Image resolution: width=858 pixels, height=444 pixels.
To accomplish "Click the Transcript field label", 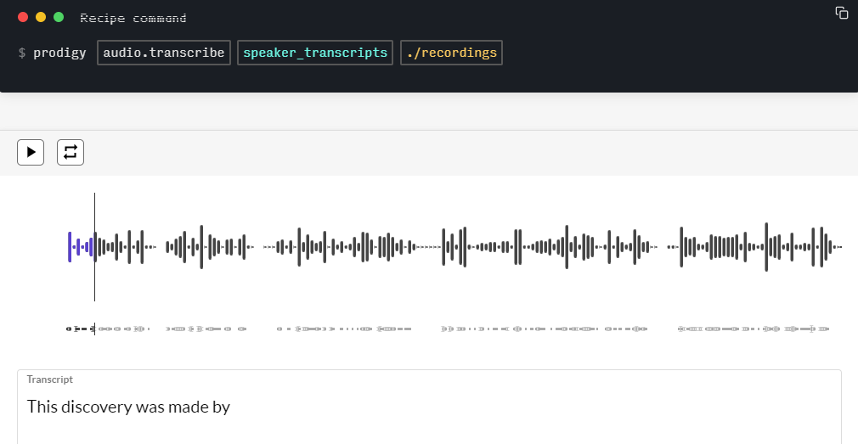I will pos(49,379).
